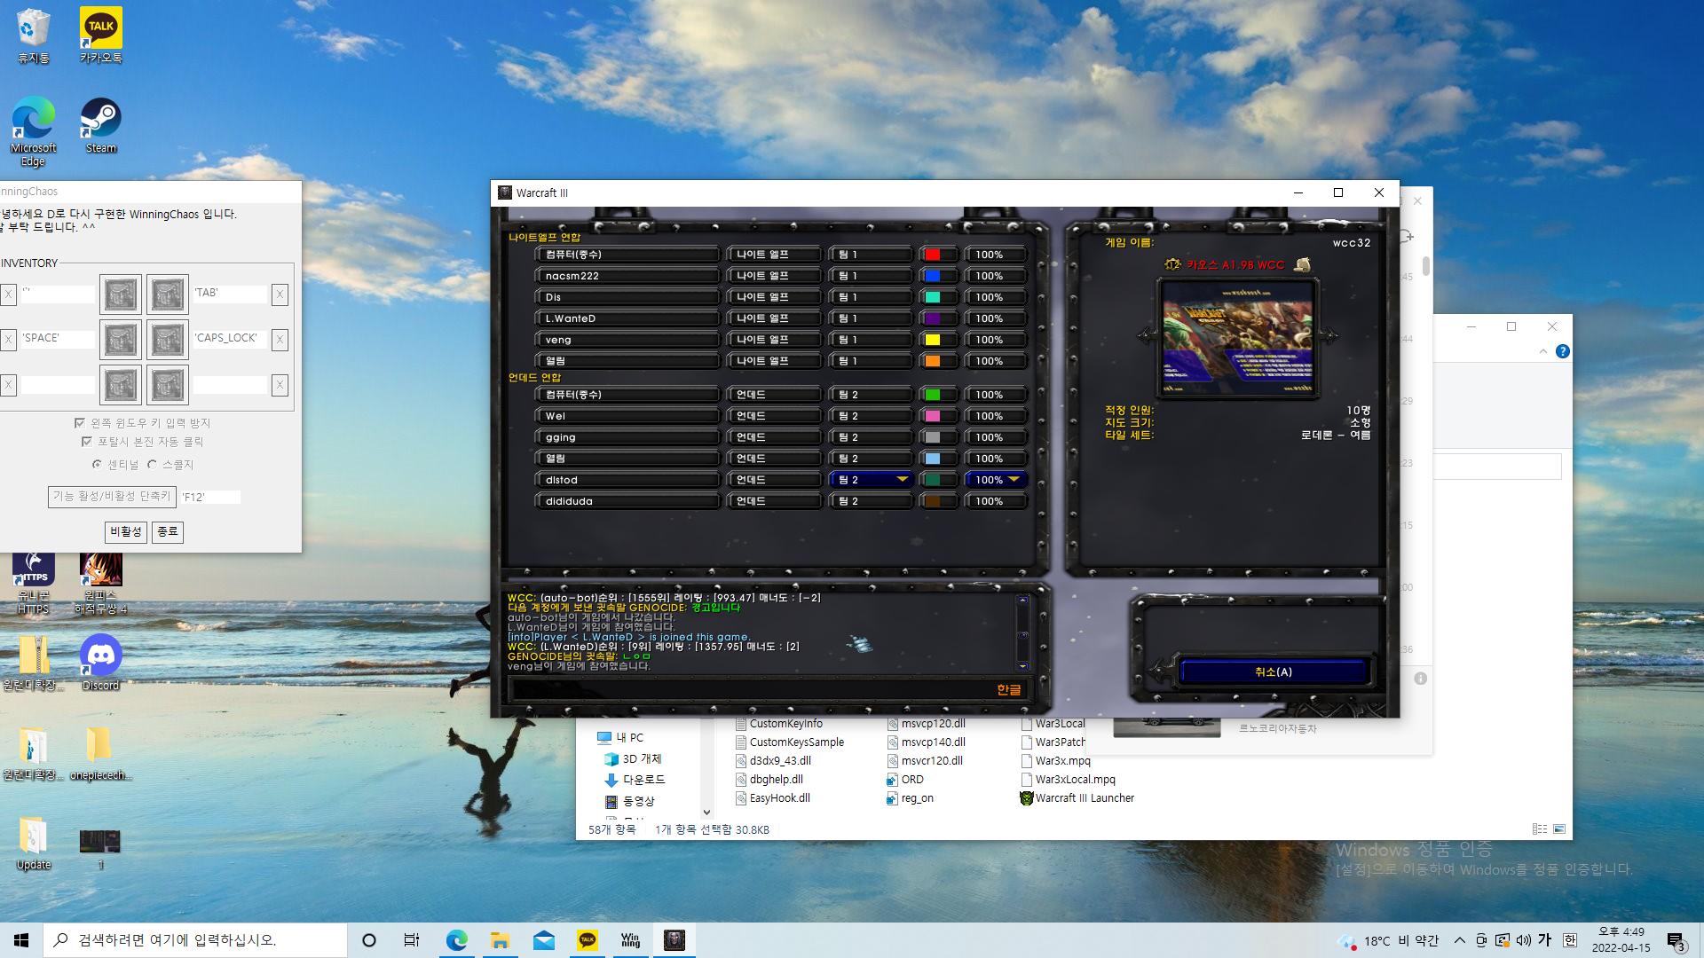Open KakaoTalk from the taskbar
This screenshot has width=1704, height=958.
pos(588,940)
